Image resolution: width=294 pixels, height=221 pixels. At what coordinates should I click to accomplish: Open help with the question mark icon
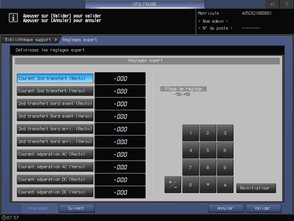287,4
